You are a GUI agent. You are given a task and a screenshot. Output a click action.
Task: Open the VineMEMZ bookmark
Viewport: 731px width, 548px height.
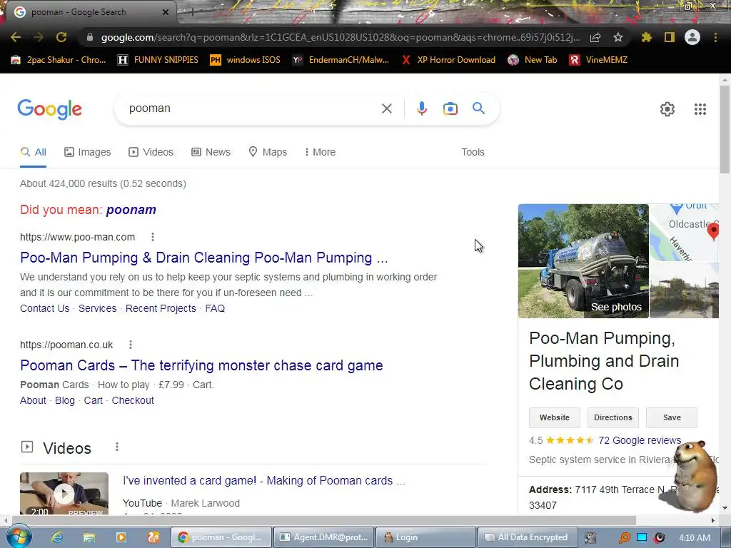coord(598,60)
